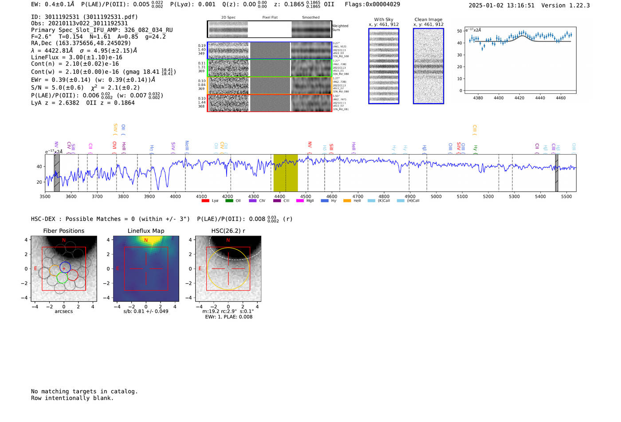Click the yellow highlighted band in the spectrum
This screenshot has width=621, height=422.
(x=285, y=173)
